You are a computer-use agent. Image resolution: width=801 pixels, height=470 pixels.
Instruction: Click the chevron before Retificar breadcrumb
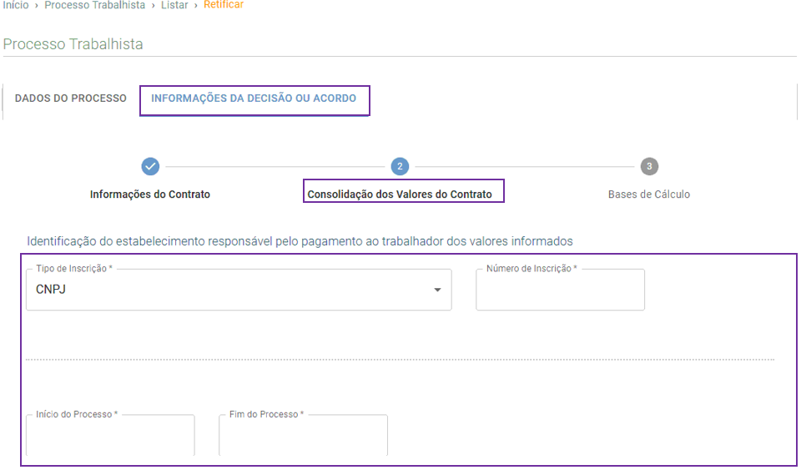point(195,6)
